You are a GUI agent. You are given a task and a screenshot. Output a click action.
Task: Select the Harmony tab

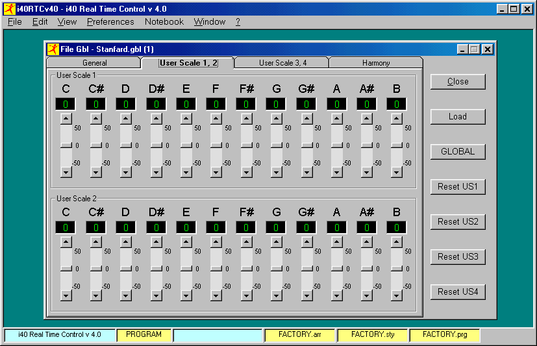376,63
